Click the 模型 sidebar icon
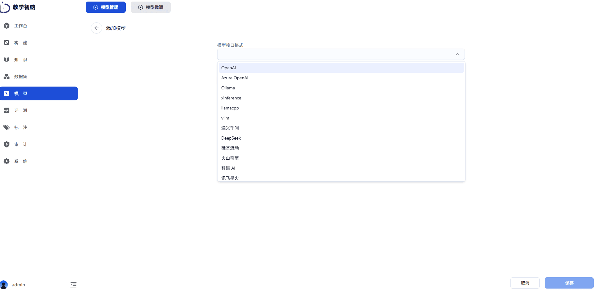 click(x=7, y=93)
